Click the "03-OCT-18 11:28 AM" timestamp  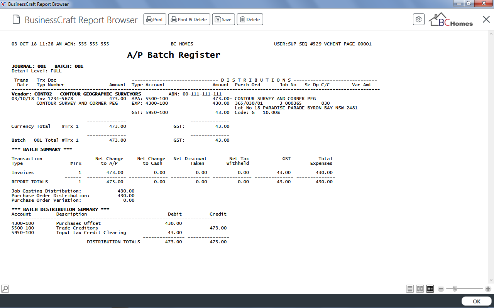coord(37,44)
